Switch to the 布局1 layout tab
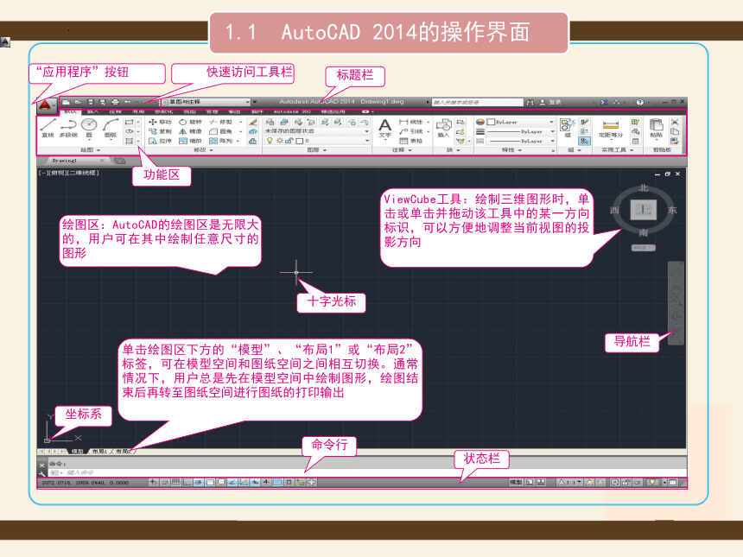The width and height of the screenshot is (743, 557). 100,452
